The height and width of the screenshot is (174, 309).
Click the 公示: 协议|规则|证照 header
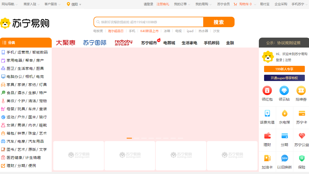click(283, 43)
